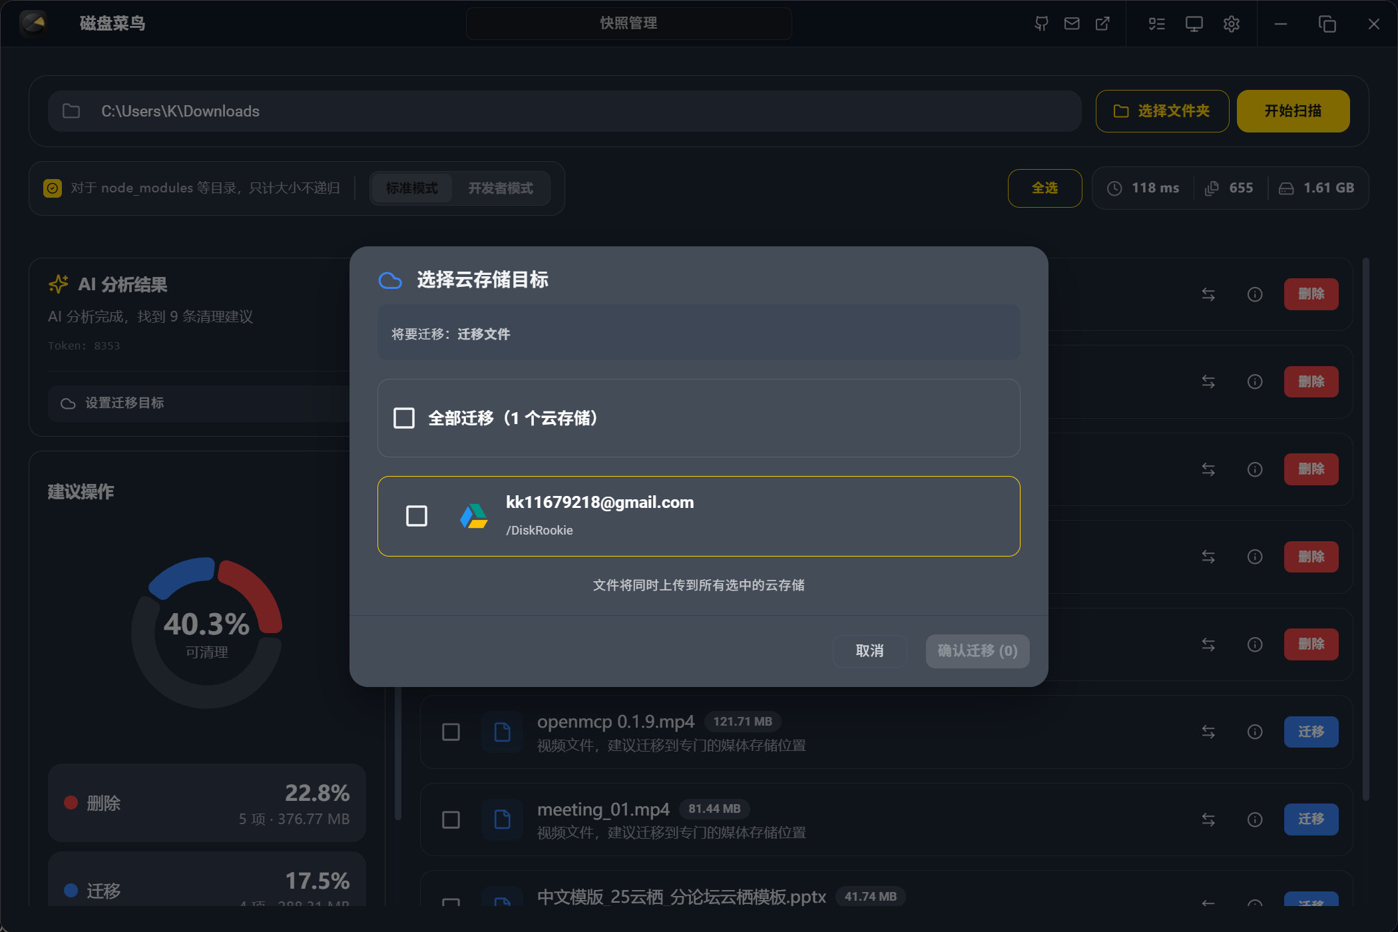Click the 取消 button in the dialog
The height and width of the screenshot is (932, 1398).
pos(869,651)
